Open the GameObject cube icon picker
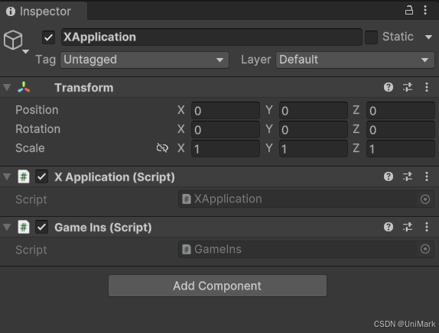The height and width of the screenshot is (333, 439). click(16, 42)
